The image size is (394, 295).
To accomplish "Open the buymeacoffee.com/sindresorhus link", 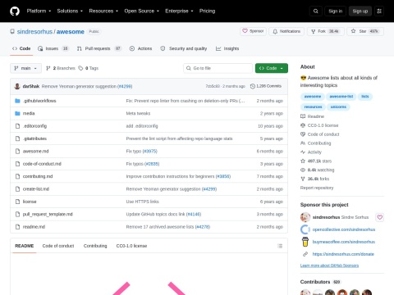I will pos(344,242).
